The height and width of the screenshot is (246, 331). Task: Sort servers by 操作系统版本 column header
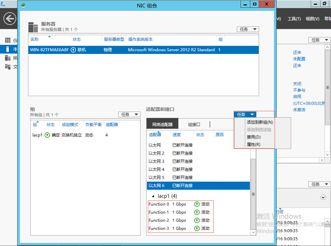coord(141,39)
